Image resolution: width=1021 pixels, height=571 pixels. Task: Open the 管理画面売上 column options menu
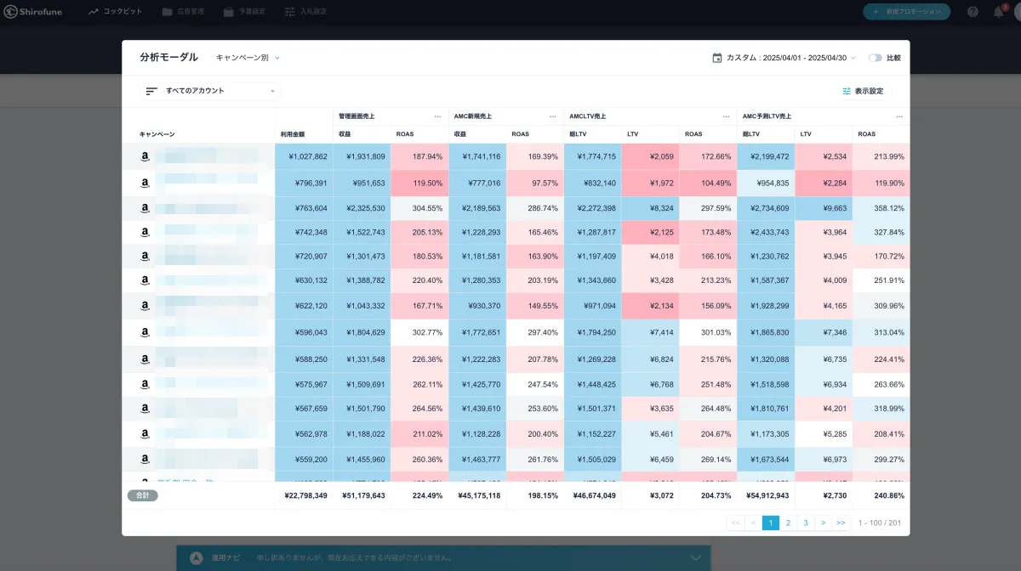437,116
